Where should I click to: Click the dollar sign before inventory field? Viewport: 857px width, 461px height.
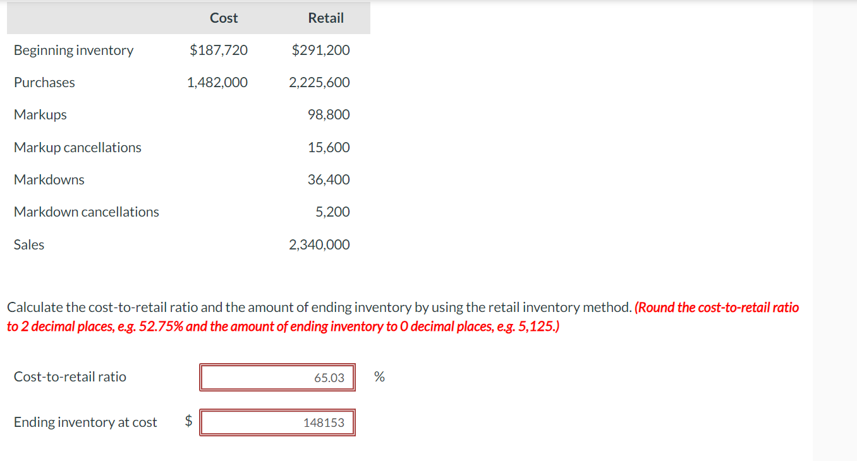[x=188, y=422]
